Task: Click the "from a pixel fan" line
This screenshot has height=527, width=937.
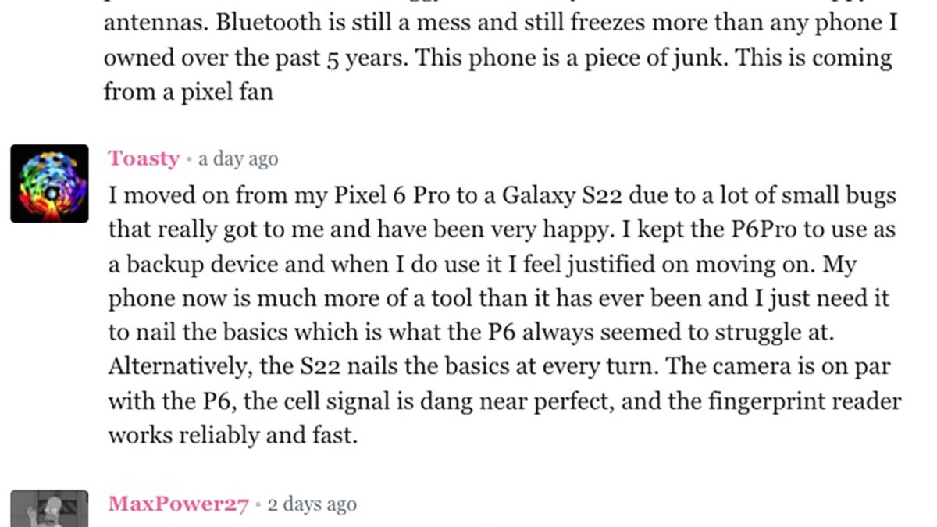Action: pyautogui.click(x=188, y=92)
